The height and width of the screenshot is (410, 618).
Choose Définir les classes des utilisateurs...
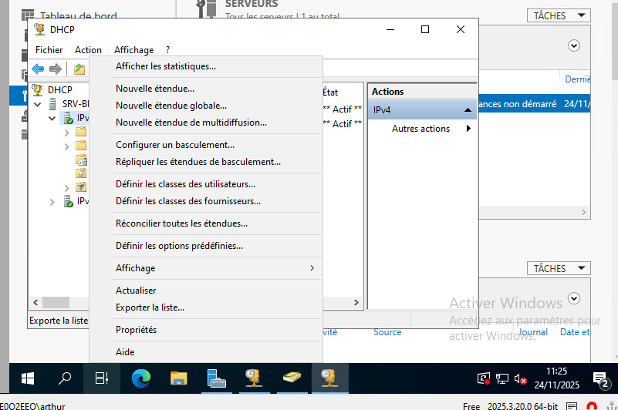(205, 184)
